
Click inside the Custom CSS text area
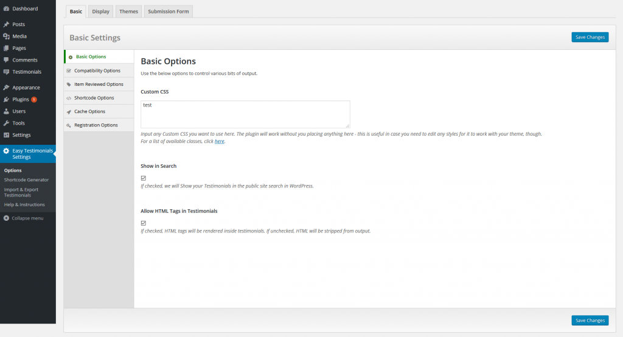pos(245,114)
